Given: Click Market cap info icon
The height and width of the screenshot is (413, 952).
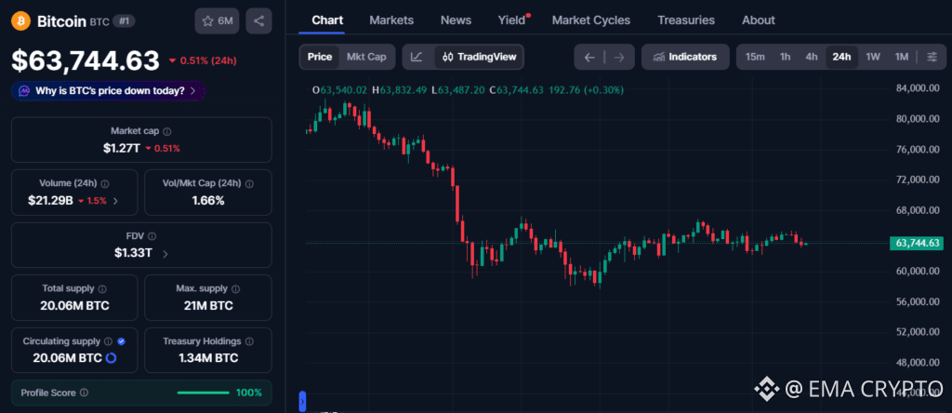Looking at the screenshot, I should (x=167, y=131).
